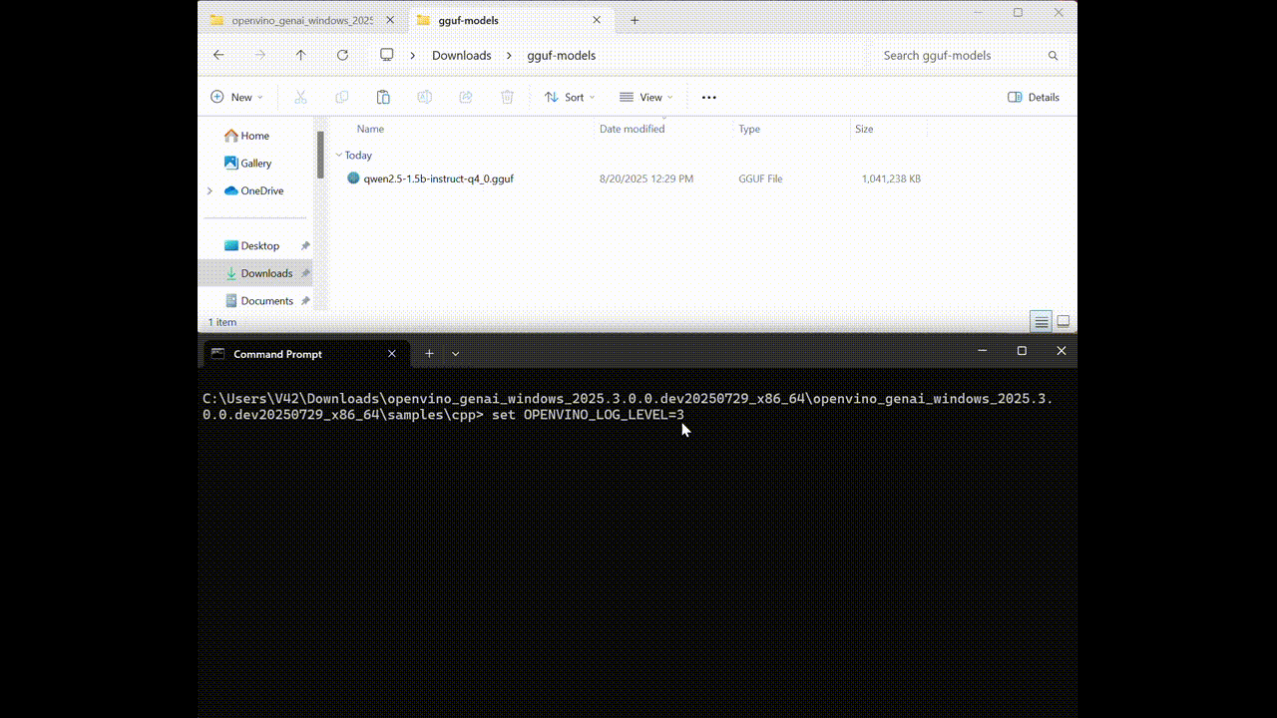Collapse the Today group

click(x=340, y=156)
